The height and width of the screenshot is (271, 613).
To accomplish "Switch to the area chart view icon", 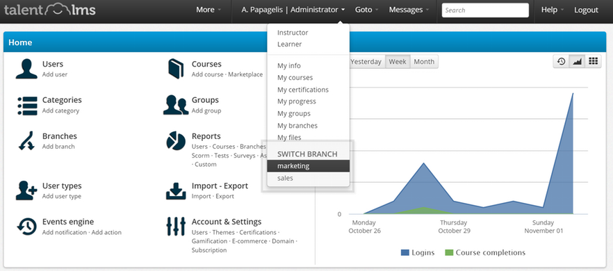I will [577, 61].
